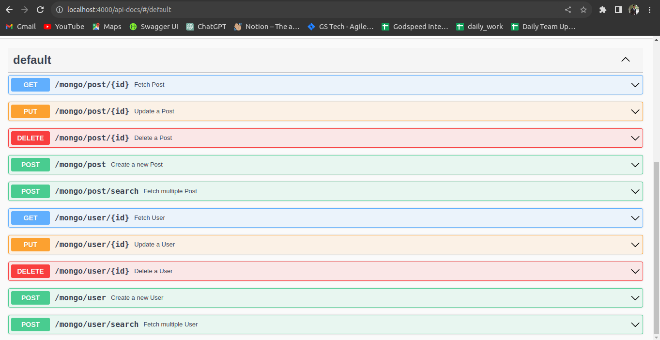Screen dimensions: 660x340
Task: Open the YouTube bookmark
Action: (64, 27)
